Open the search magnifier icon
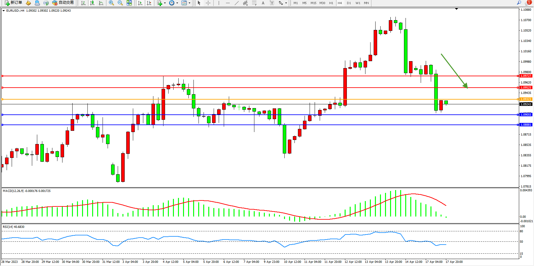Image resolution: width=534 pixels, height=266 pixels. (519, 3)
